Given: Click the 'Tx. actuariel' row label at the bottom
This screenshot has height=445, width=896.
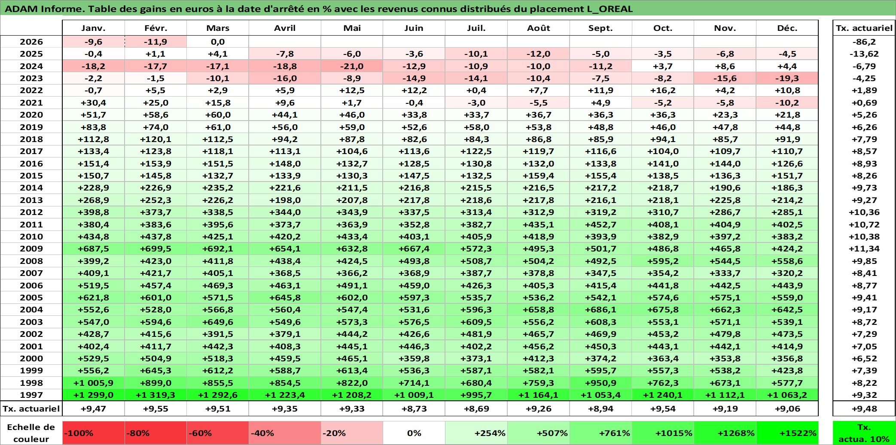Looking at the screenshot, I should tap(31, 409).
